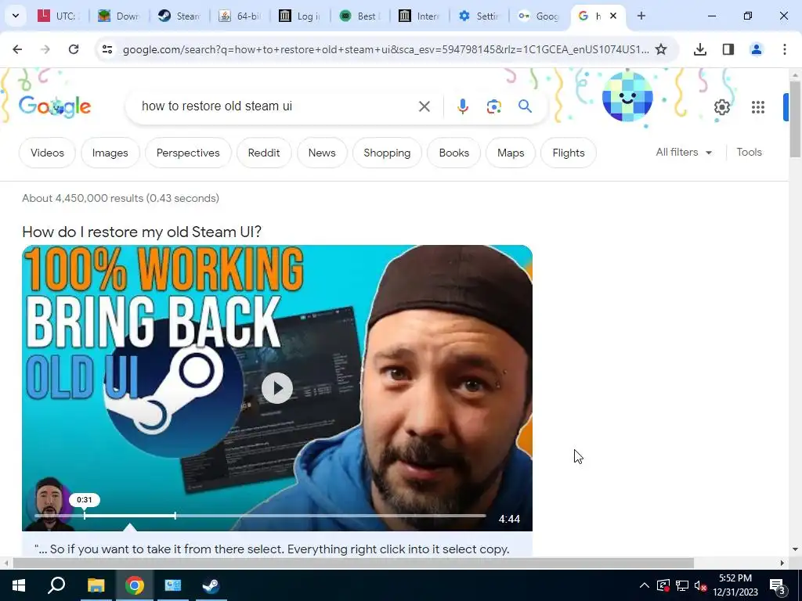Viewport: 802px width, 601px height.
Task: Open a new Chrome tab
Action: 641,16
